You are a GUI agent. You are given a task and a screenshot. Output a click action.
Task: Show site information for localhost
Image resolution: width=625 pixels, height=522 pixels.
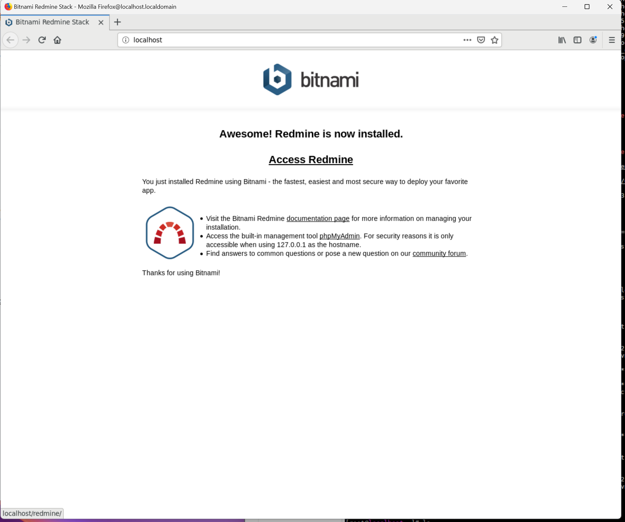pyautogui.click(x=126, y=40)
